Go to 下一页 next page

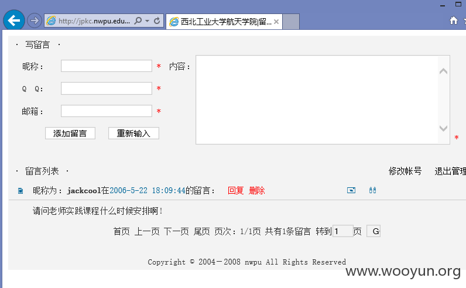[x=176, y=231]
